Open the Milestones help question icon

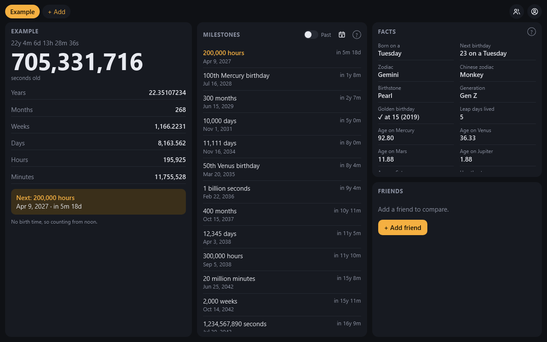(x=357, y=35)
